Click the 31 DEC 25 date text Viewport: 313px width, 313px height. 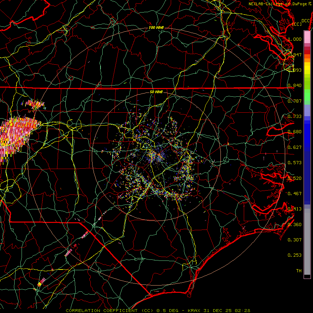(x=218, y=311)
